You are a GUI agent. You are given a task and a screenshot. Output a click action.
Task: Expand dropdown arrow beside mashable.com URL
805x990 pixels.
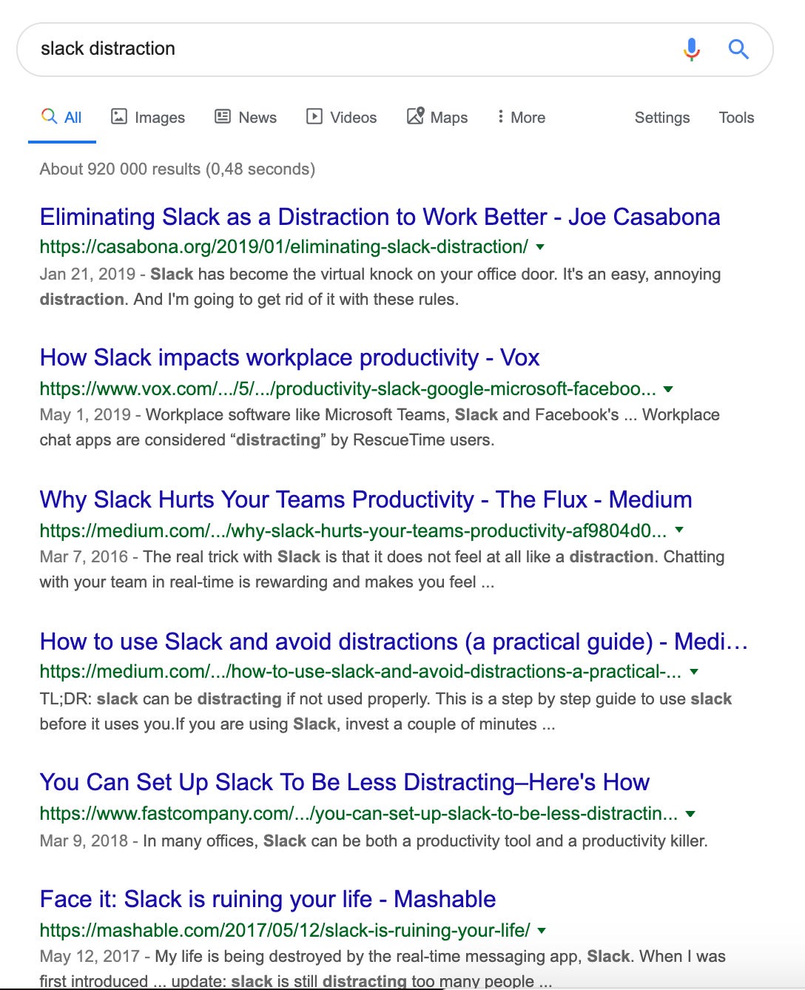[x=542, y=931]
